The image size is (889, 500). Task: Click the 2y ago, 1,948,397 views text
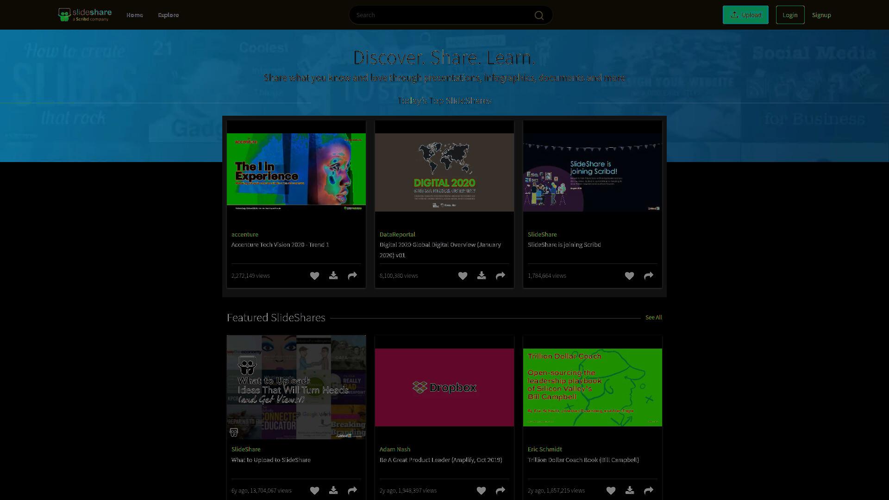(x=408, y=491)
